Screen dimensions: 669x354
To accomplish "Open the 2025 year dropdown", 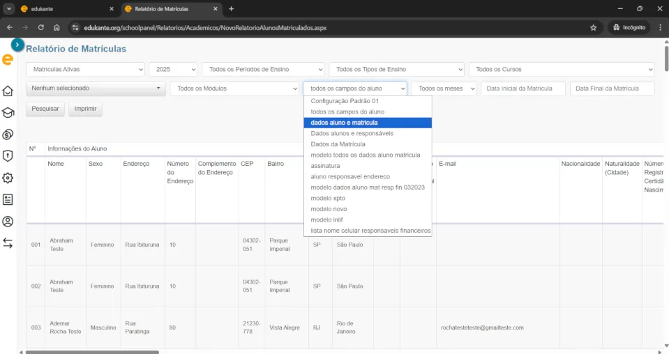I will click(x=173, y=70).
